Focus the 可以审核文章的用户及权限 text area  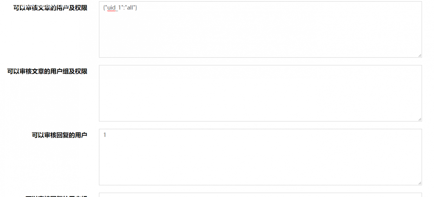point(260,30)
